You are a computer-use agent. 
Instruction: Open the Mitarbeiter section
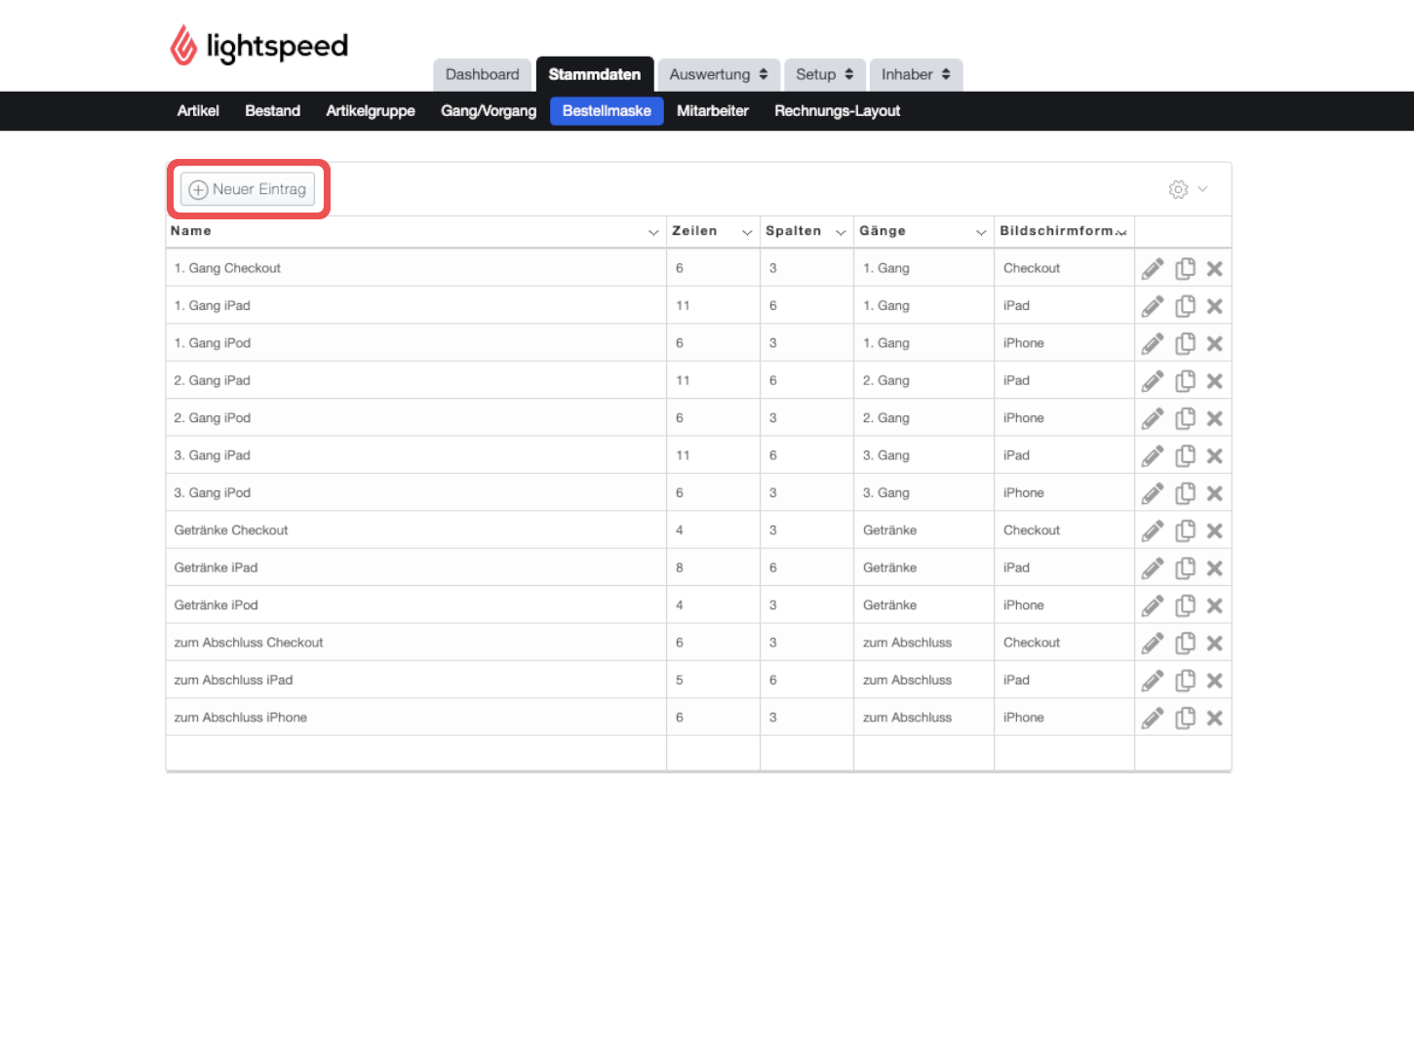tap(713, 111)
